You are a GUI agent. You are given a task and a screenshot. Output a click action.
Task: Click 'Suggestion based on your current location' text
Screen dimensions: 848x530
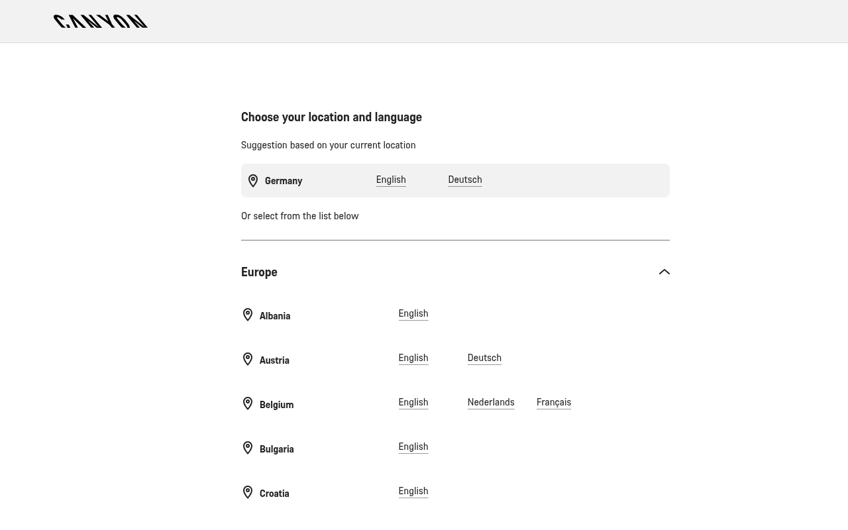(x=328, y=145)
